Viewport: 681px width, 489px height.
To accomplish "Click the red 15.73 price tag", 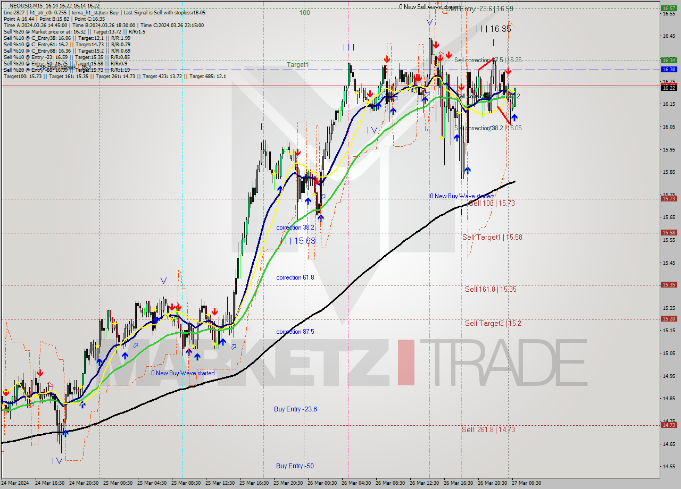I will 668,199.
